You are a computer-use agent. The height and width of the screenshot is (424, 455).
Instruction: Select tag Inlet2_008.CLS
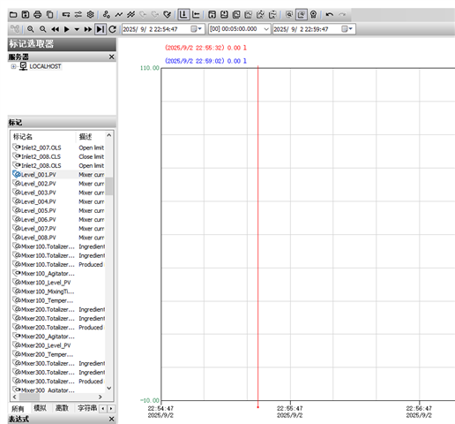41,156
